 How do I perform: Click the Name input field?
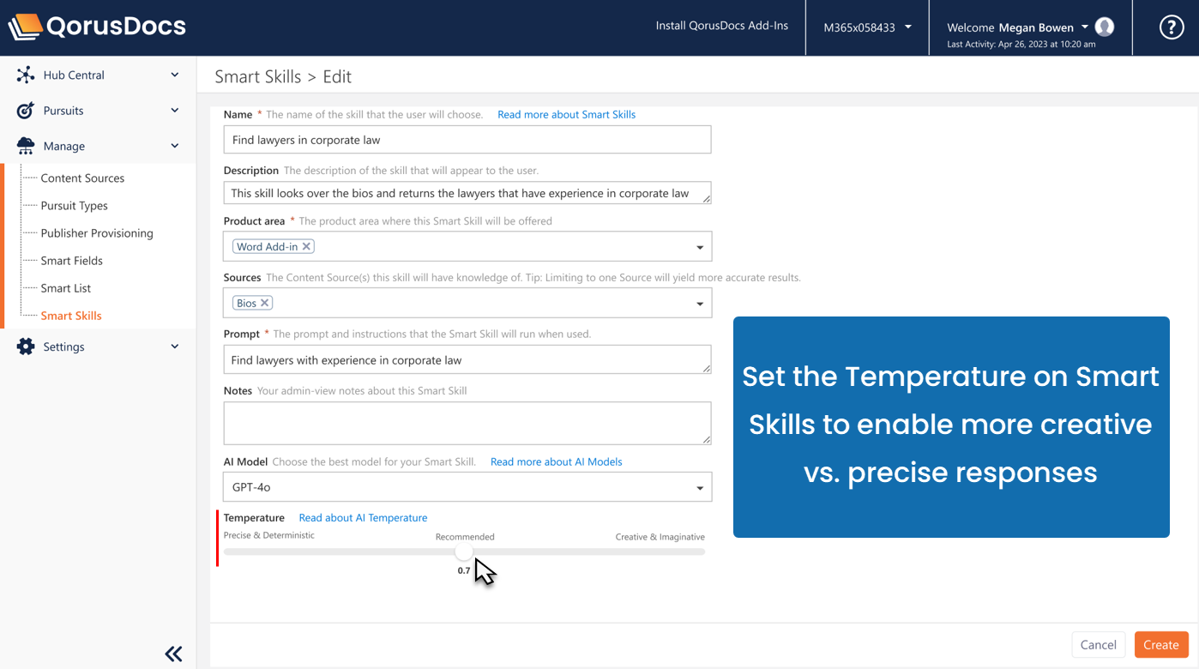coord(467,140)
